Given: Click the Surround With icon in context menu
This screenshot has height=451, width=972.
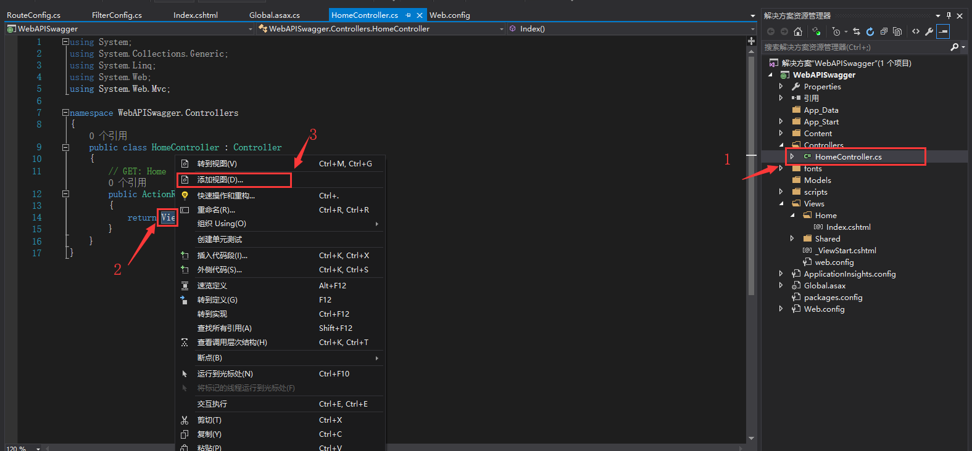Looking at the screenshot, I should click(185, 270).
